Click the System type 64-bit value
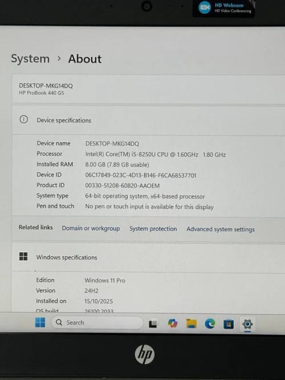Screen dimensions: 285x380 145,196
